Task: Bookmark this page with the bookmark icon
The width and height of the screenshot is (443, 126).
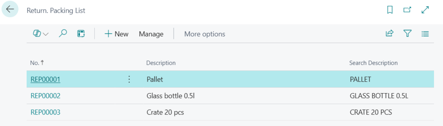Action: coord(390,10)
